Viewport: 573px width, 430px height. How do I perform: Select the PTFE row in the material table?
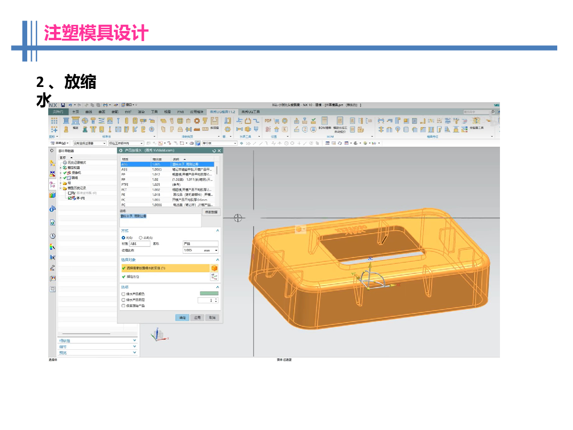pyautogui.click(x=167, y=184)
